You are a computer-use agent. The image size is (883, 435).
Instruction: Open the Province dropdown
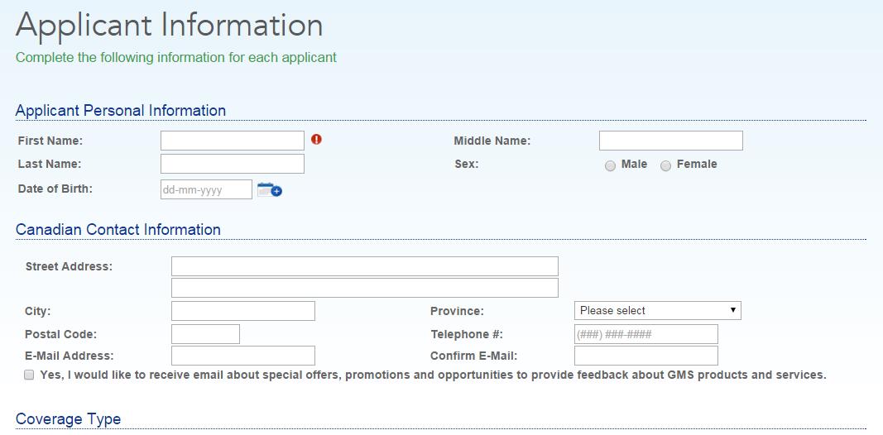(x=657, y=311)
